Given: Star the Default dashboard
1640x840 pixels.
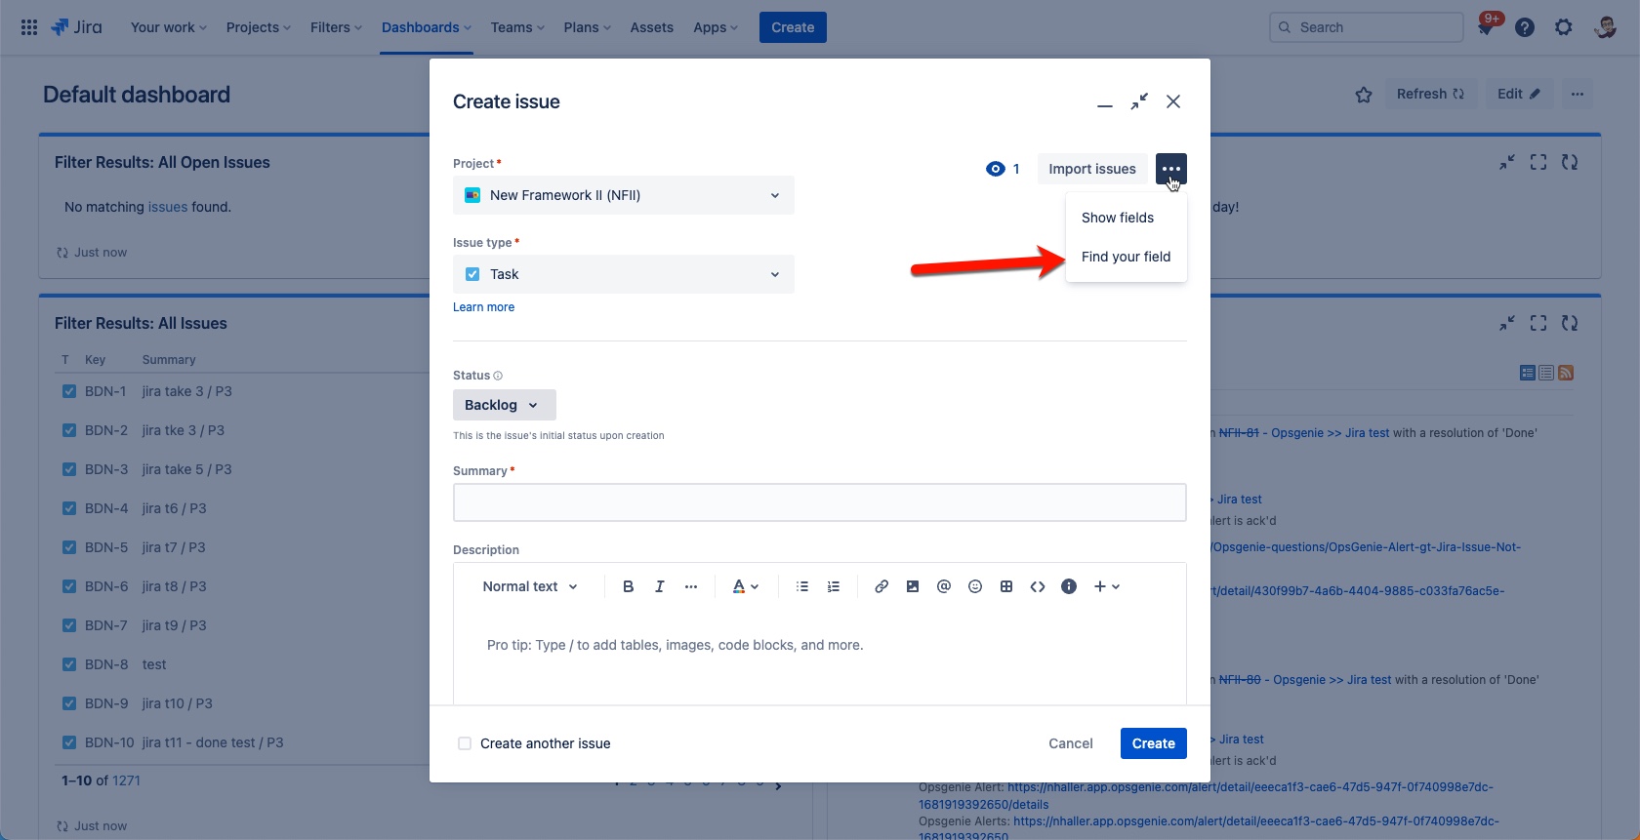Looking at the screenshot, I should (1364, 95).
